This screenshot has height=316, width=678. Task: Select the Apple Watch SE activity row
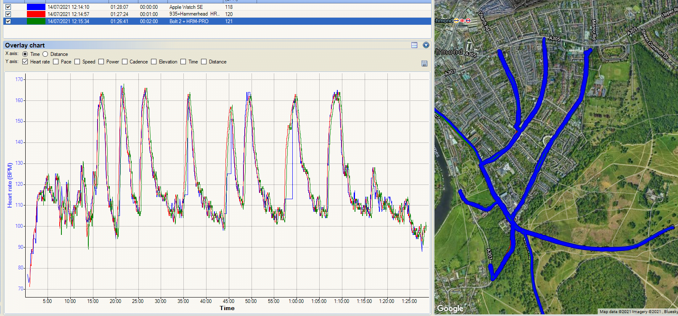[186, 7]
